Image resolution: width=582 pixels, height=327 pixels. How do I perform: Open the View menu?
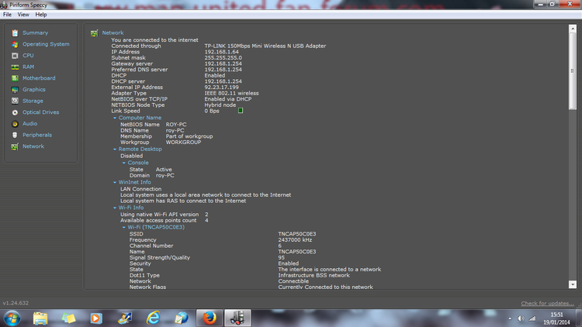point(23,15)
